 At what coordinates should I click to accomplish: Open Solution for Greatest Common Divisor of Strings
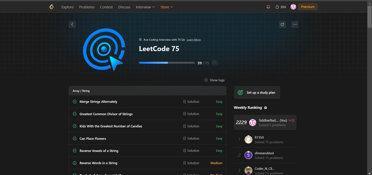click(191, 114)
